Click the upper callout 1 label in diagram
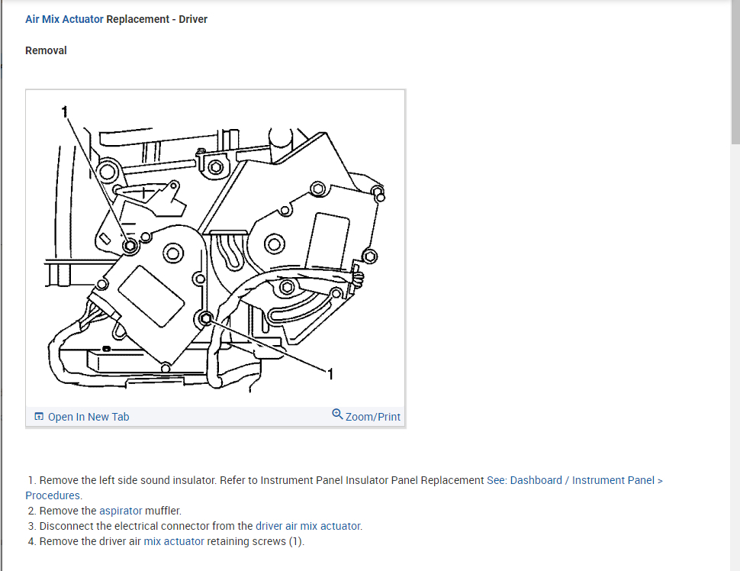The width and height of the screenshot is (740, 571). coord(65,112)
